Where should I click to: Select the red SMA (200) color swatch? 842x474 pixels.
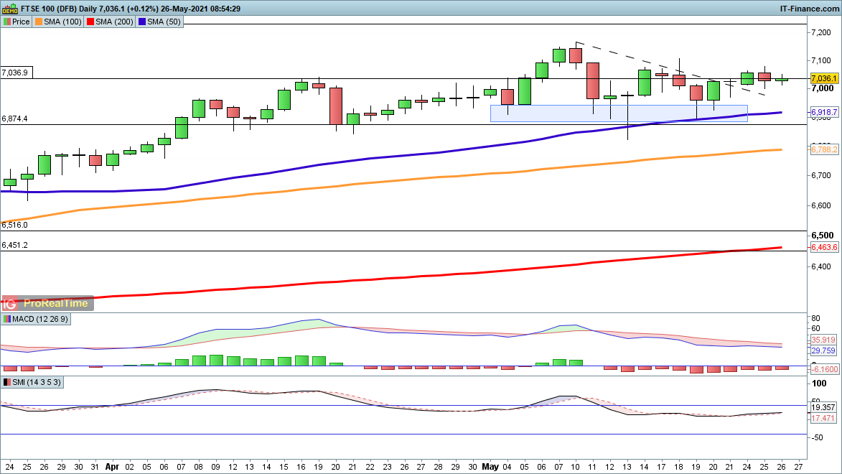tap(90, 22)
